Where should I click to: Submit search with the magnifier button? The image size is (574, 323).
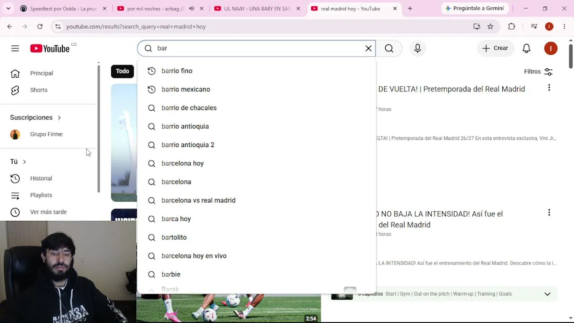pos(389,48)
